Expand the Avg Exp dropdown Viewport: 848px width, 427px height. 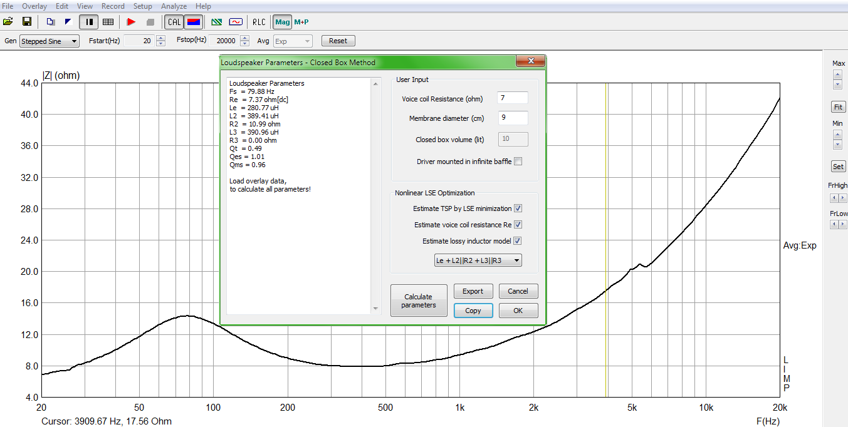307,41
